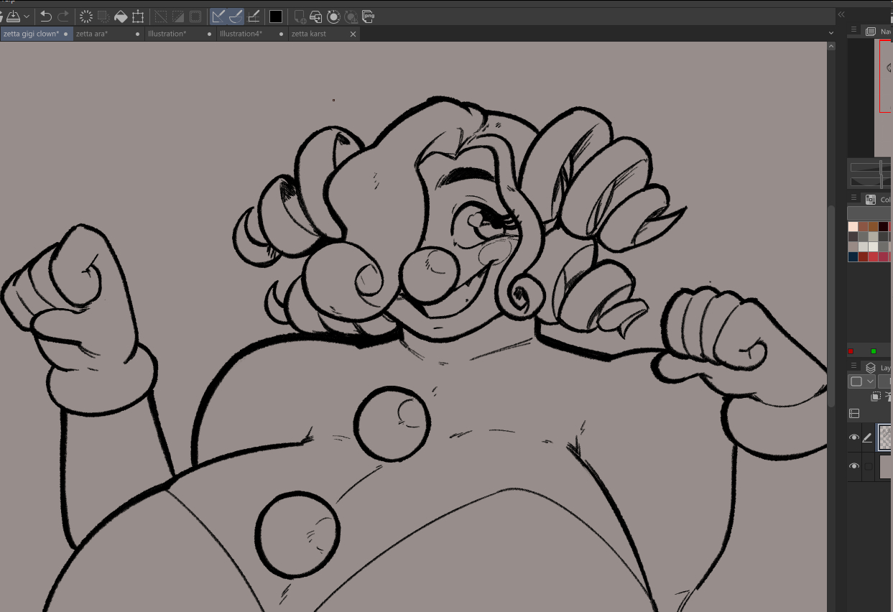Click the Redo arrow in the toolbar
893x612 pixels.
64,17
